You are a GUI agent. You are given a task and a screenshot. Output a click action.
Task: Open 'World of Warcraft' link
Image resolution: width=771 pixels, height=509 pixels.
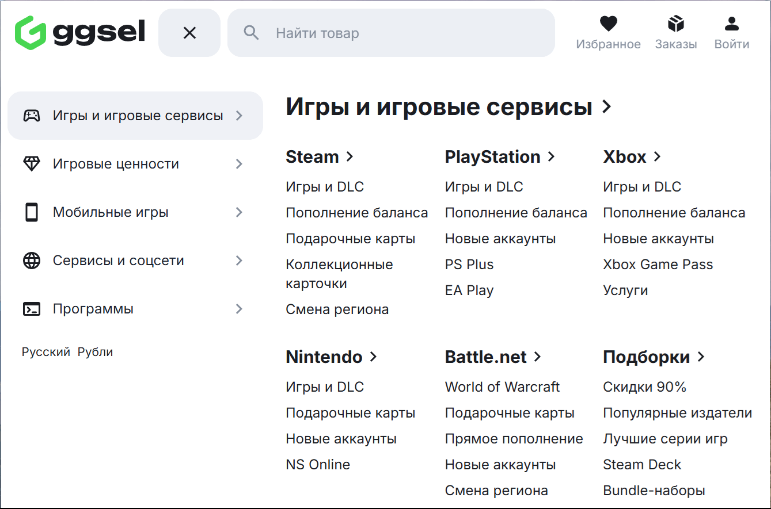pos(502,387)
